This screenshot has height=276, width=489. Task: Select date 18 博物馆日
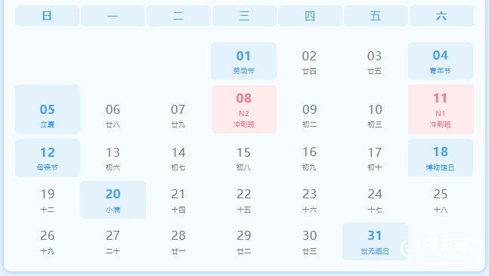click(441, 158)
